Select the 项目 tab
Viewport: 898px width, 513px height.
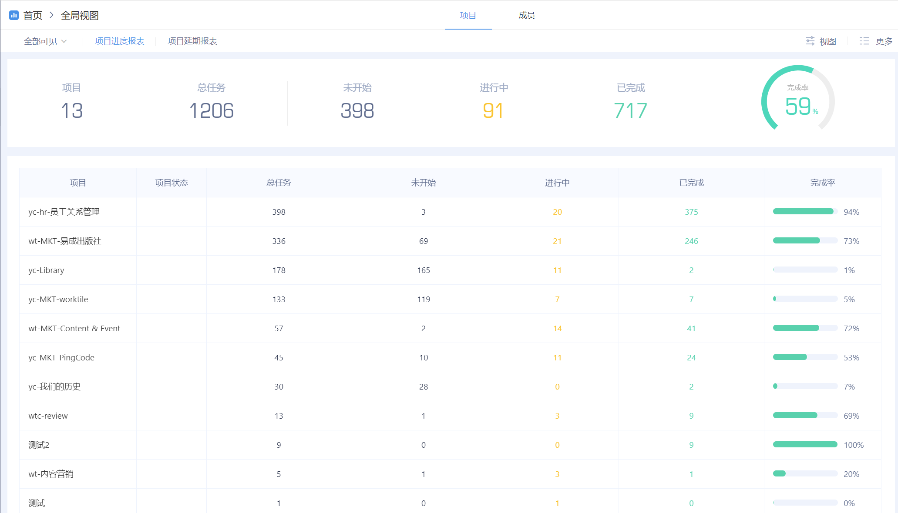pyautogui.click(x=468, y=15)
